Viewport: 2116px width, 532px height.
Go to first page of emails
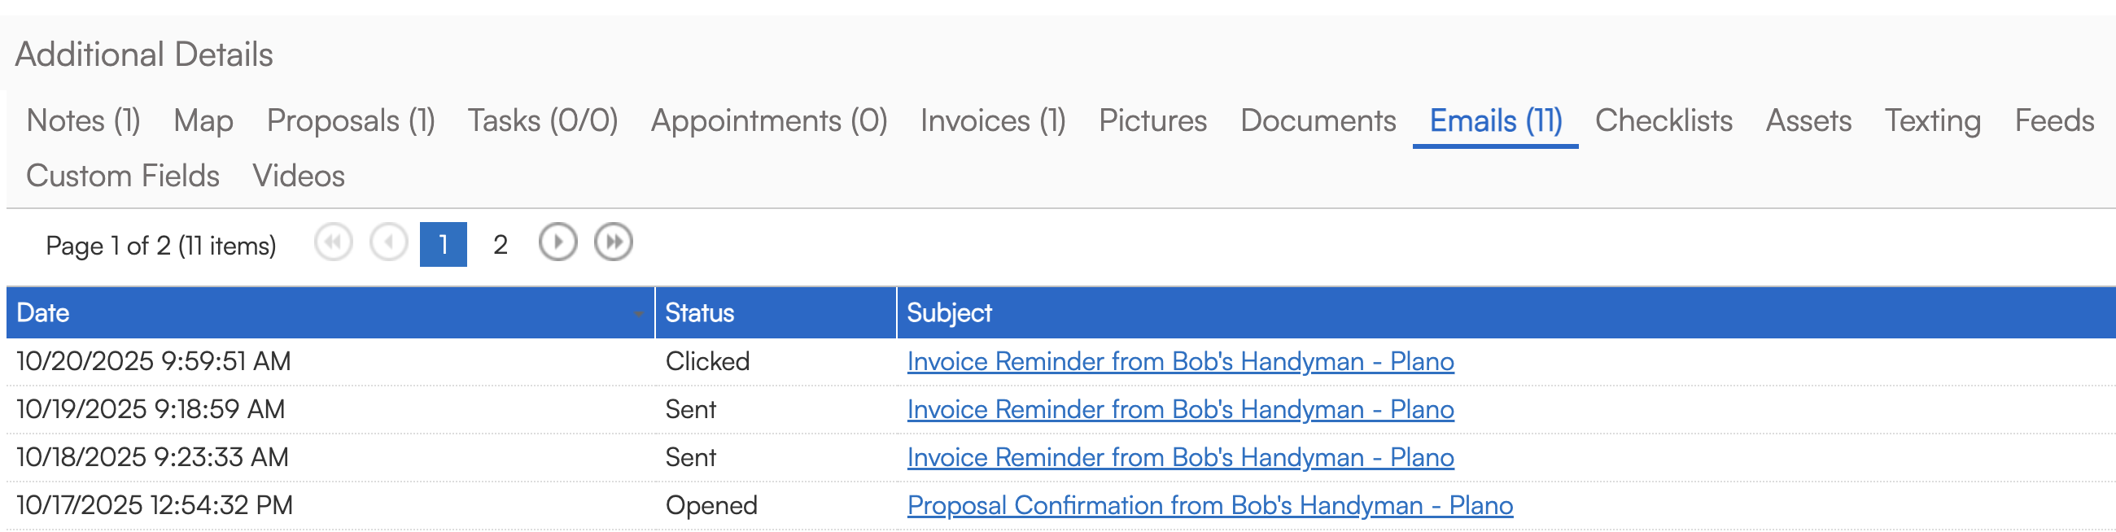coord(333,243)
